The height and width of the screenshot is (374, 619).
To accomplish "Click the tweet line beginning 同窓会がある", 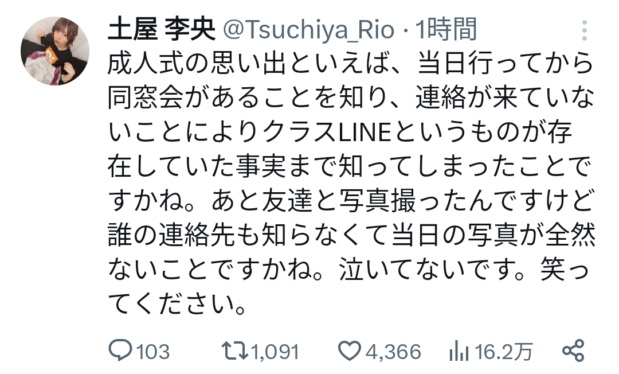I will point(350,99).
